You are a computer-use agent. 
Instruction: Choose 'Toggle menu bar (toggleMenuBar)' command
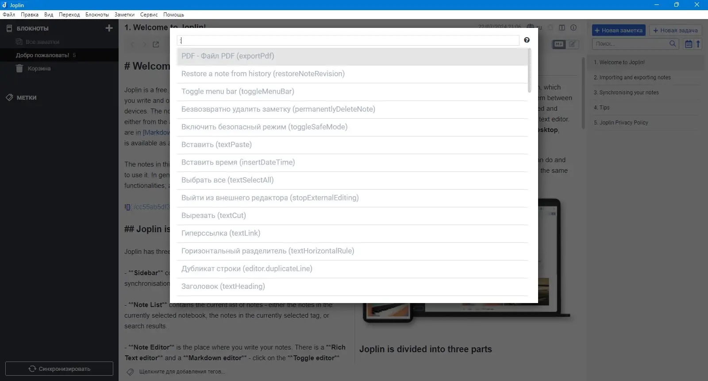pyautogui.click(x=352, y=92)
